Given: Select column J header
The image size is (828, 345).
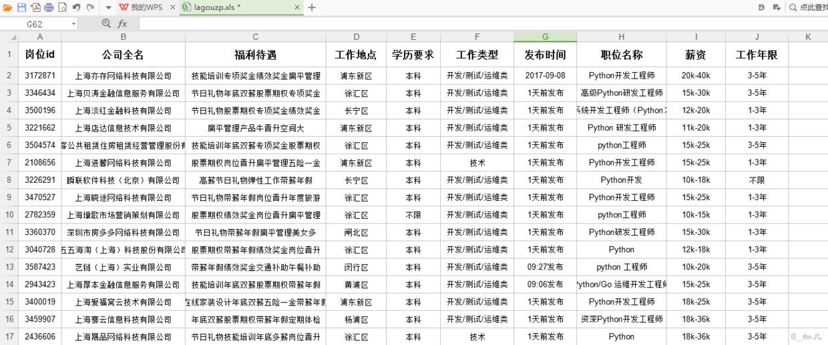Looking at the screenshot, I should pyautogui.click(x=757, y=37).
